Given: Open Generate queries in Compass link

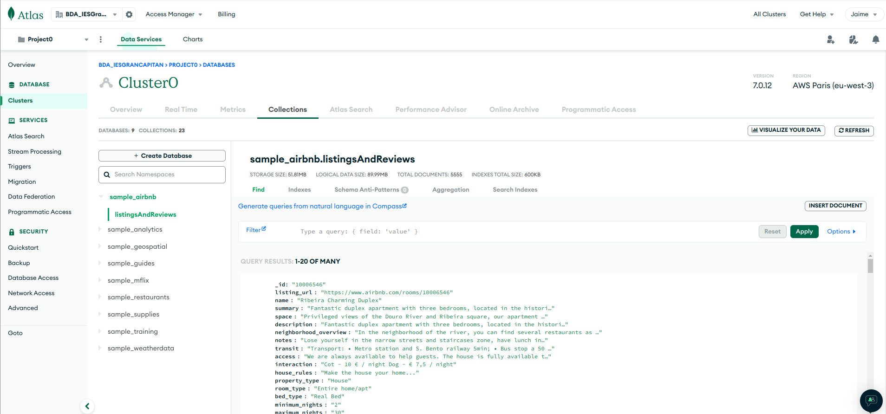Looking at the screenshot, I should click(322, 207).
